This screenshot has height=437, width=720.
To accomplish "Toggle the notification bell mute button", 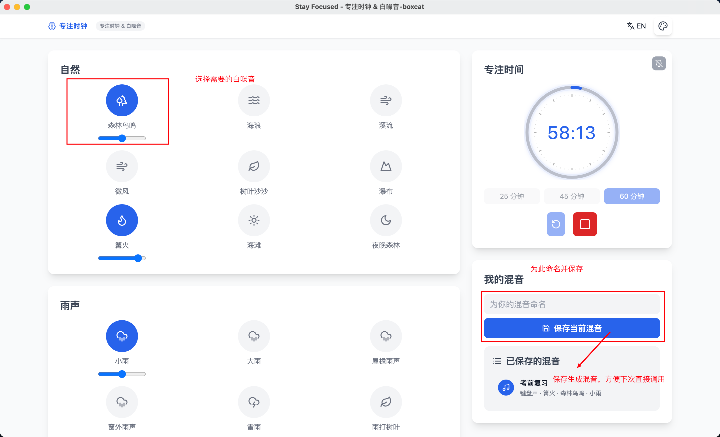I will pos(659,63).
